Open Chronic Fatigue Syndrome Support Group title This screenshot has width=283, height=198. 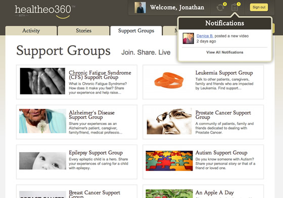(x=100, y=75)
